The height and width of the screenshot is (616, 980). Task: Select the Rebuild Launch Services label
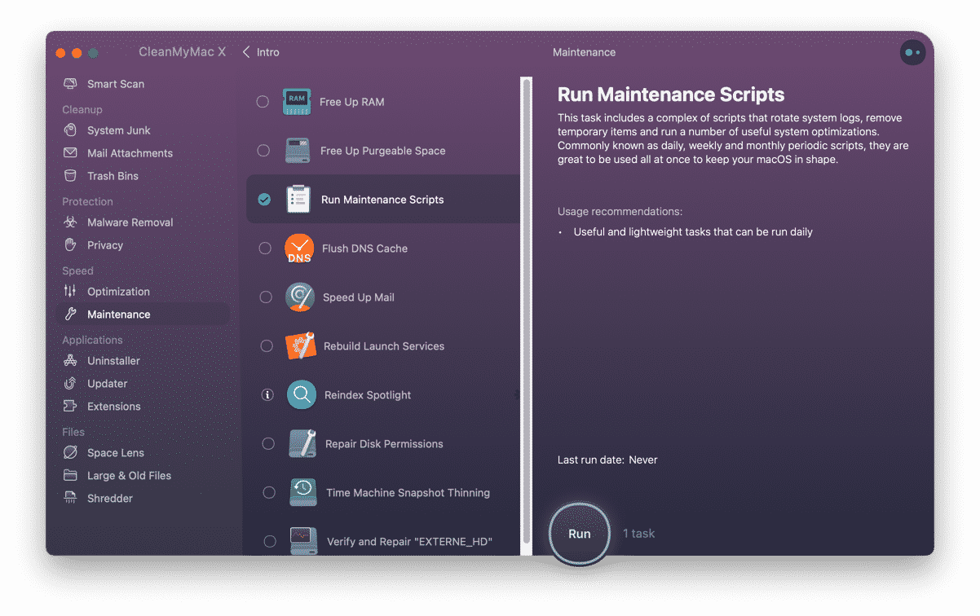tap(384, 346)
